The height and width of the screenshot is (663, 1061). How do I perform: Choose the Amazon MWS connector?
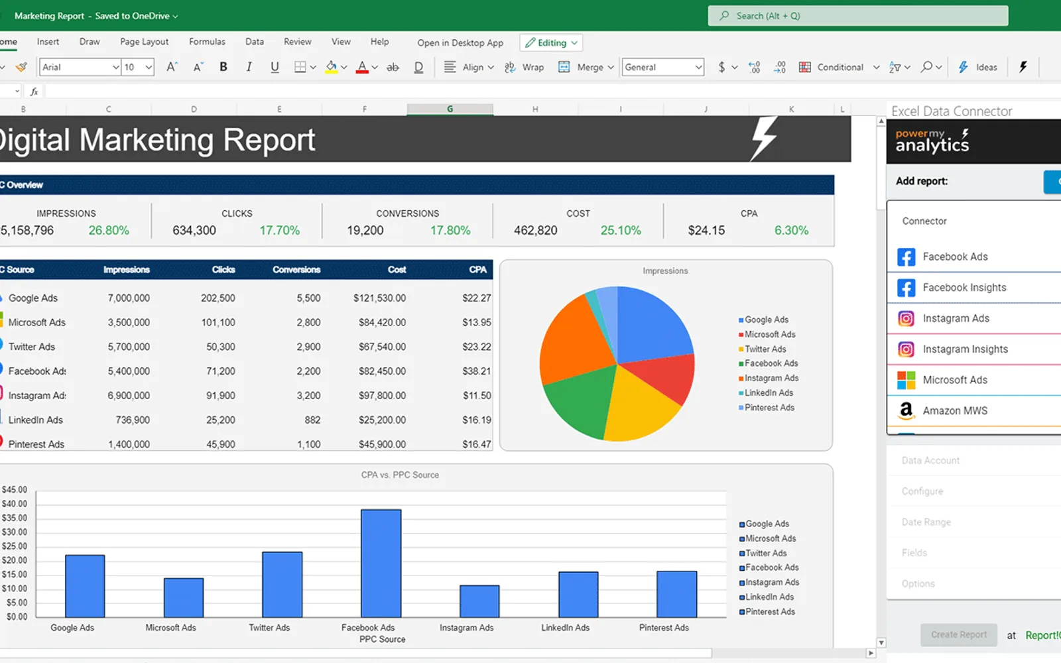973,411
